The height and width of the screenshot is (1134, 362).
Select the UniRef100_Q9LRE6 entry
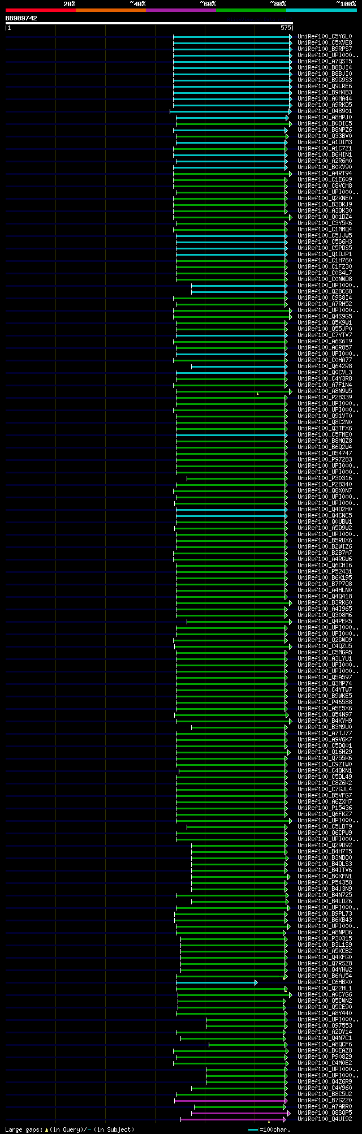(x=325, y=87)
